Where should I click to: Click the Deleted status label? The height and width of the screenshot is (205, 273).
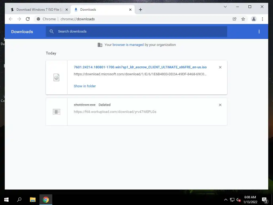pyautogui.click(x=105, y=105)
